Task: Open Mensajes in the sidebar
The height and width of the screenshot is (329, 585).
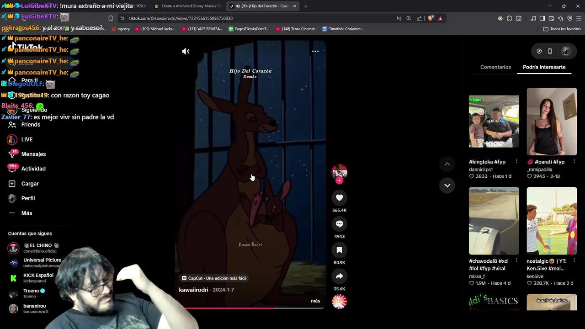Action: point(33,154)
